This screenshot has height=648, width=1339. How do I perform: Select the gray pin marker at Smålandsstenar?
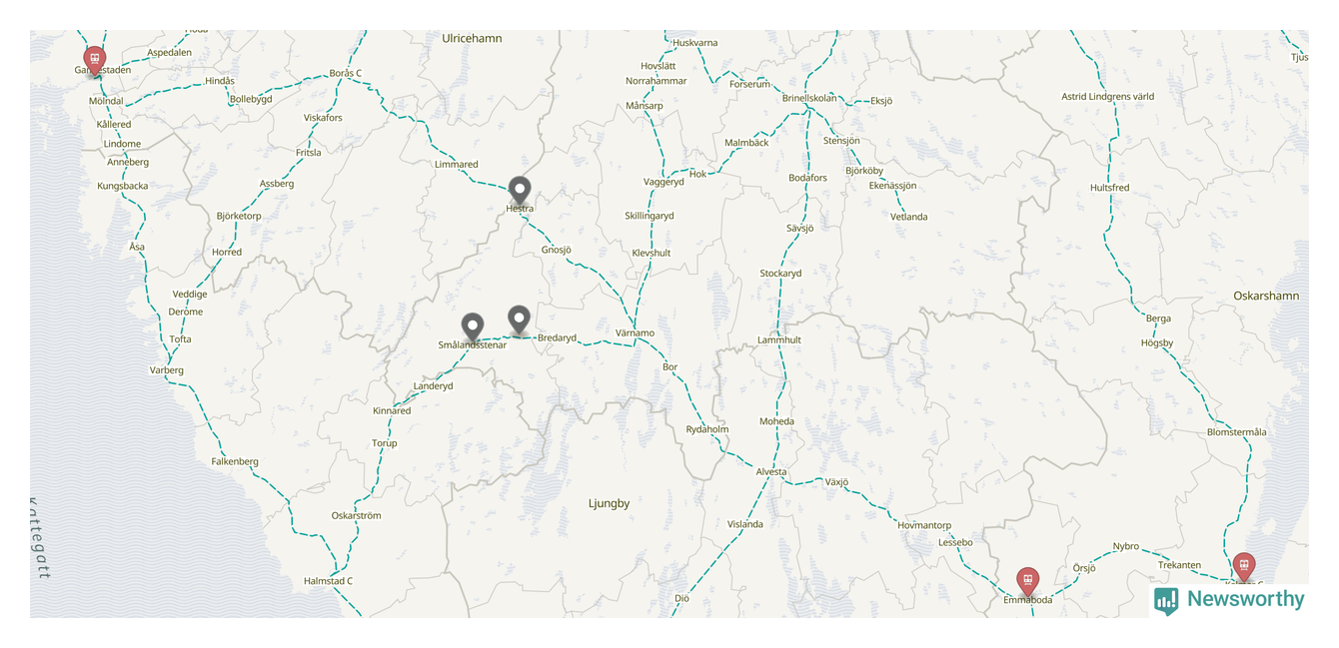[473, 327]
